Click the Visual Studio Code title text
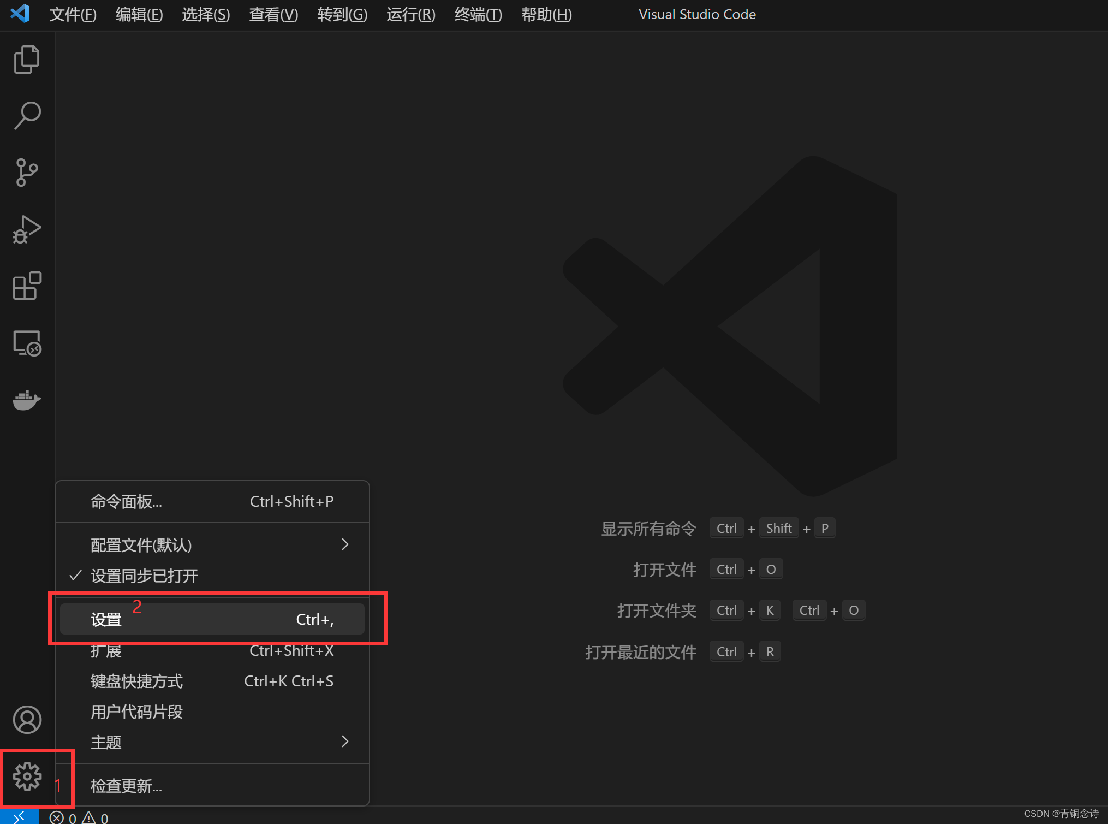1108x824 pixels. coord(697,14)
